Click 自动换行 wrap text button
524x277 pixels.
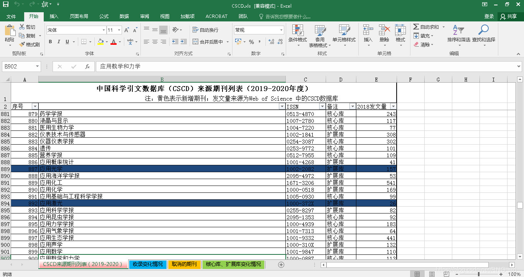[x=206, y=30]
